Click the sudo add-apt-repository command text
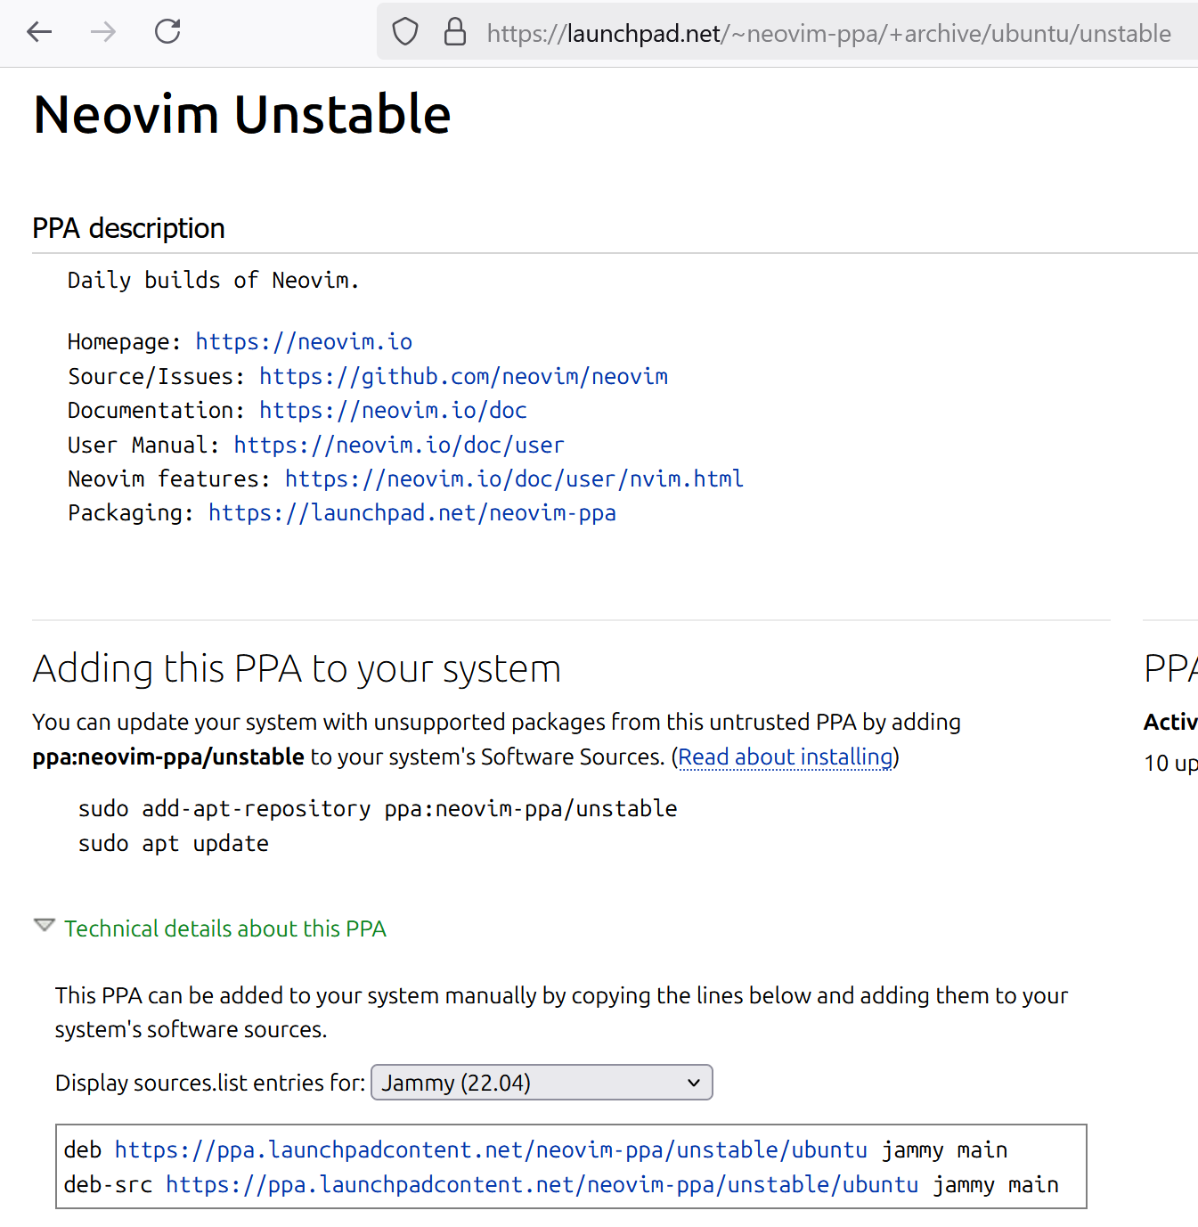This screenshot has height=1227, width=1198. (378, 809)
